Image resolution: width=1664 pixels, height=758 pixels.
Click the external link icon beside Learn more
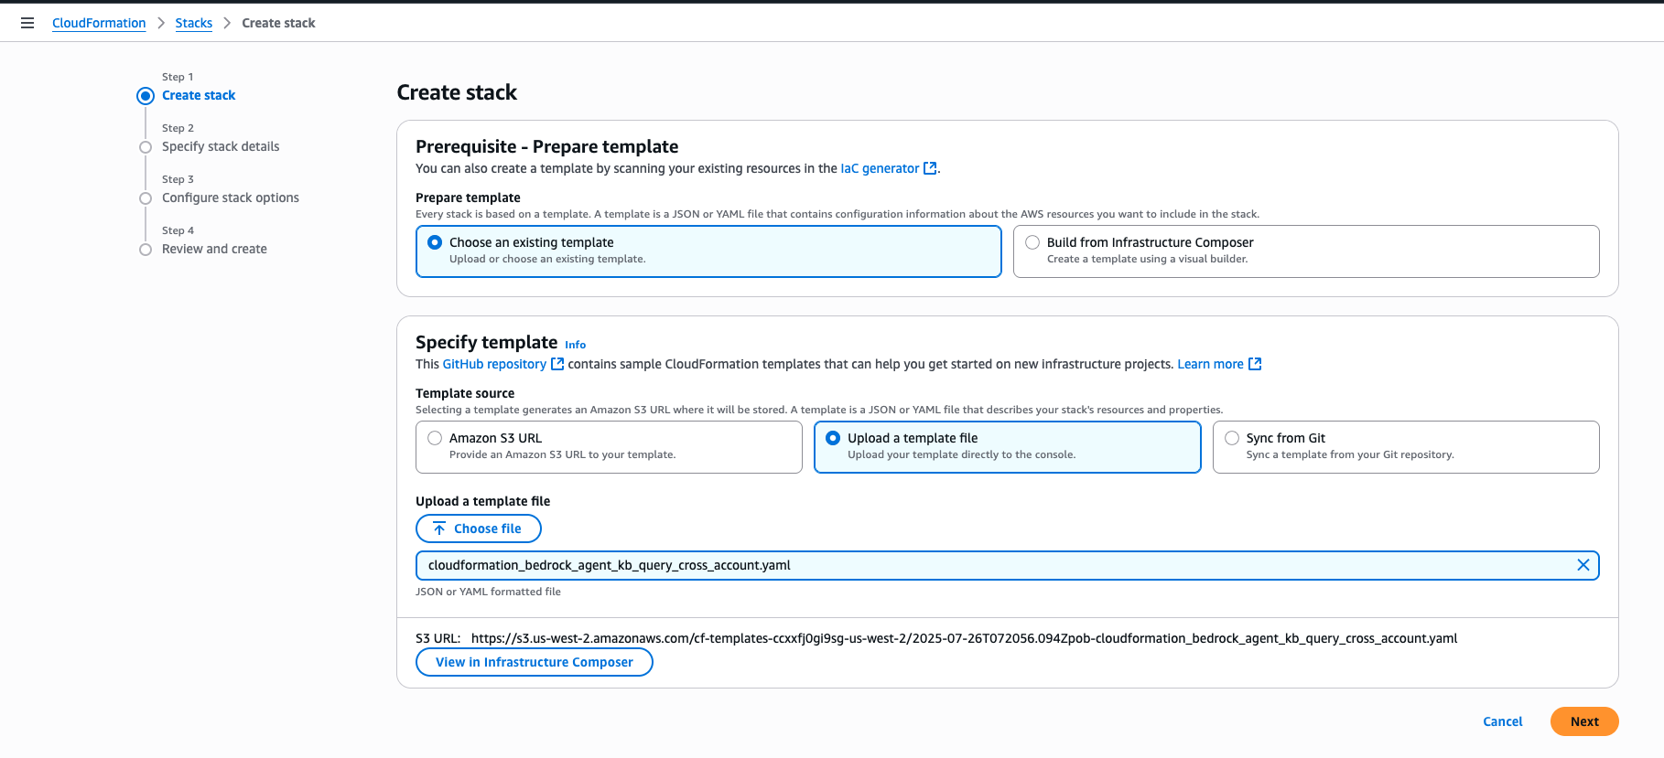(1255, 364)
